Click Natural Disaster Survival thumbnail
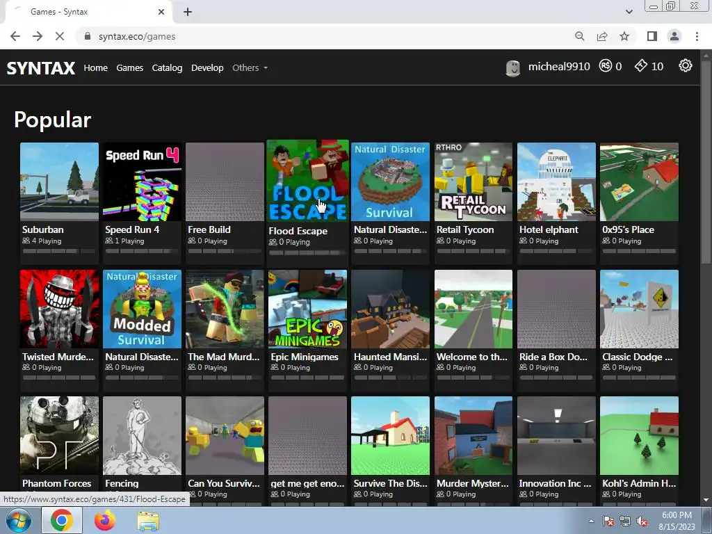This screenshot has height=534, width=712. click(x=390, y=181)
